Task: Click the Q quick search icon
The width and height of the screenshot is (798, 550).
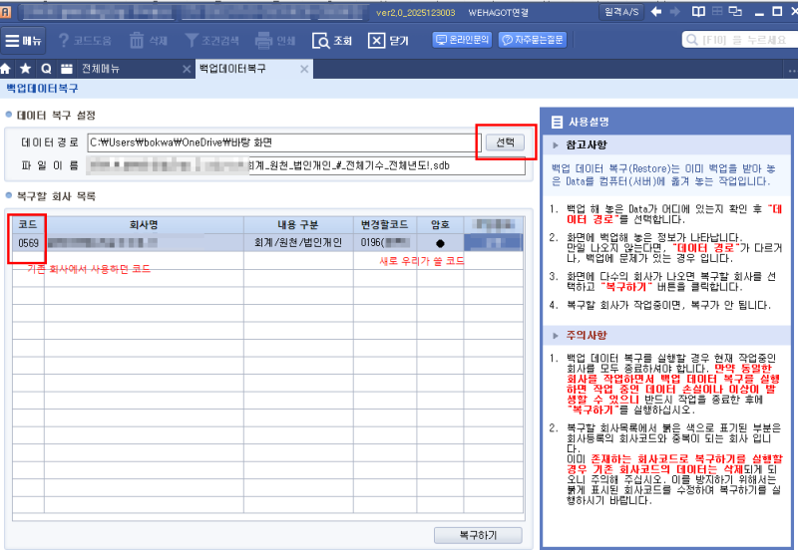Action: (x=46, y=69)
